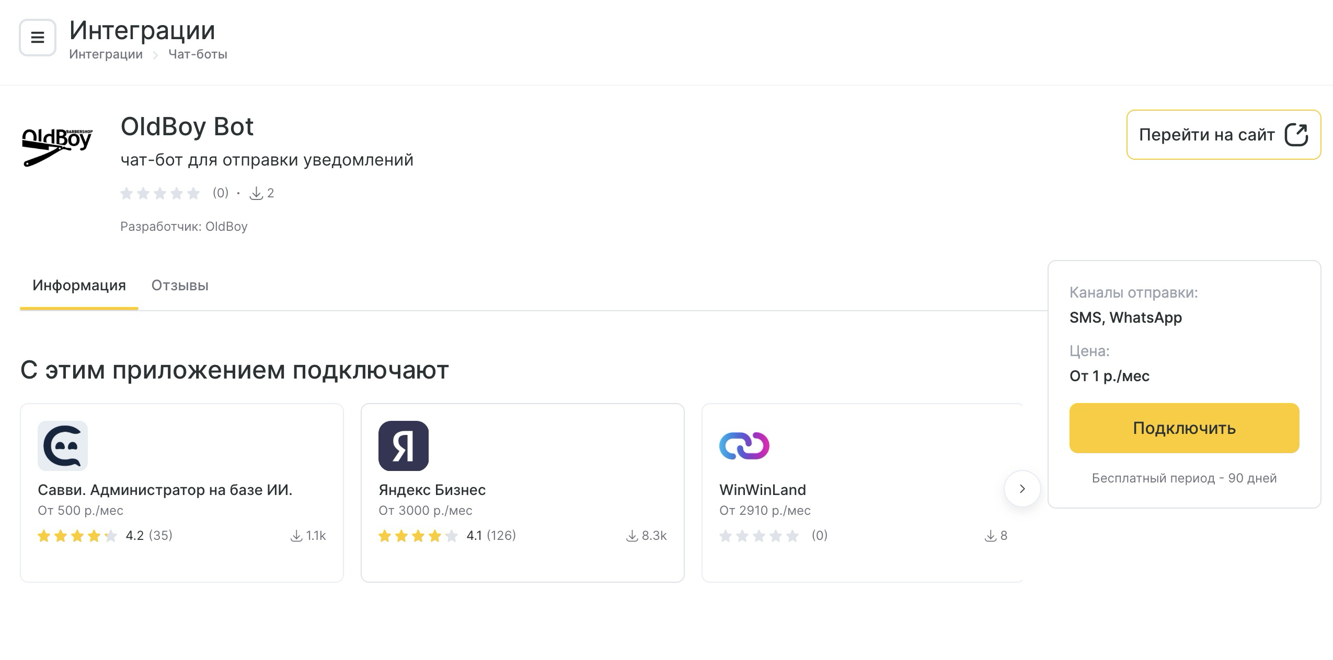
Task: Open the Яндекс Бизнес card title
Action: (x=432, y=490)
